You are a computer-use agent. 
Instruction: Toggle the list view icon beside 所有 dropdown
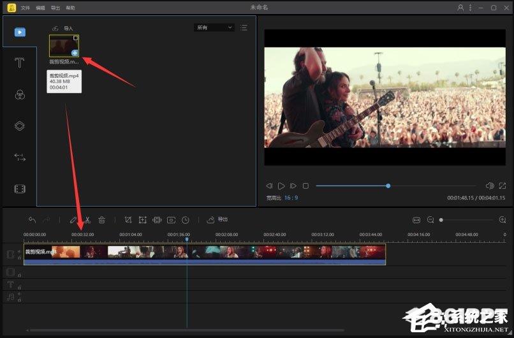tap(244, 27)
